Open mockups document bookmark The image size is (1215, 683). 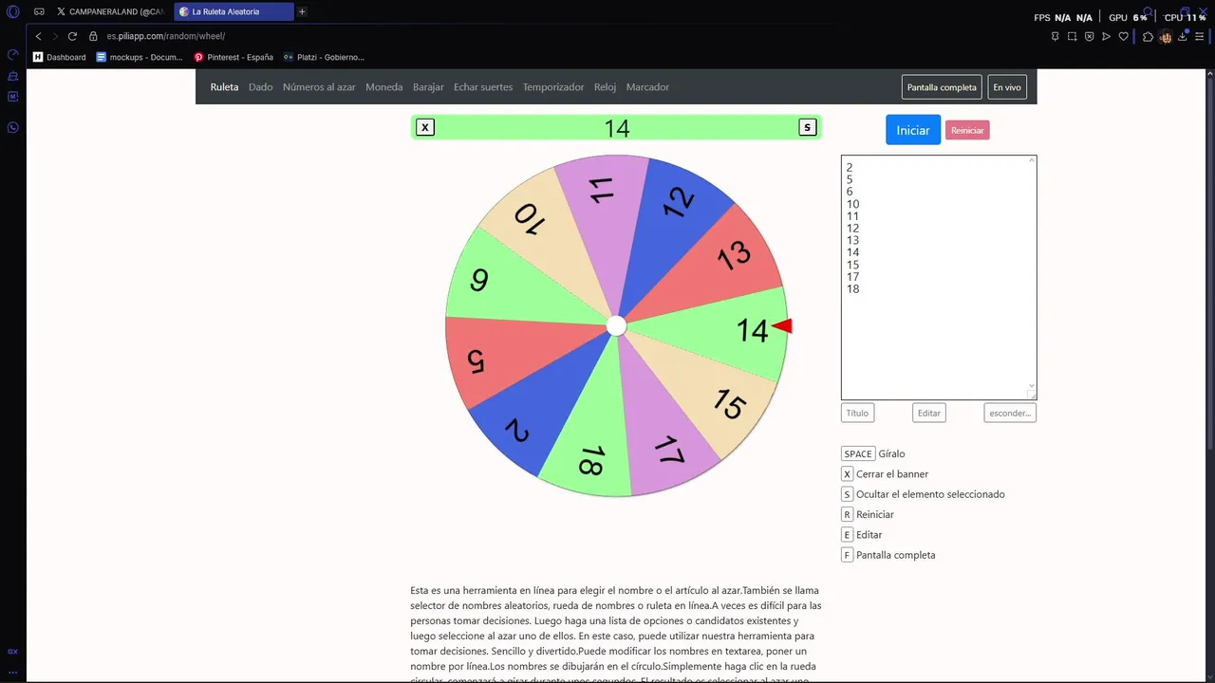(x=140, y=57)
